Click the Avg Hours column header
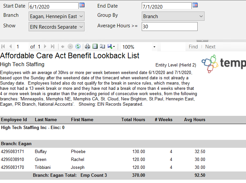This screenshot has height=183, width=246. coord(195,119)
